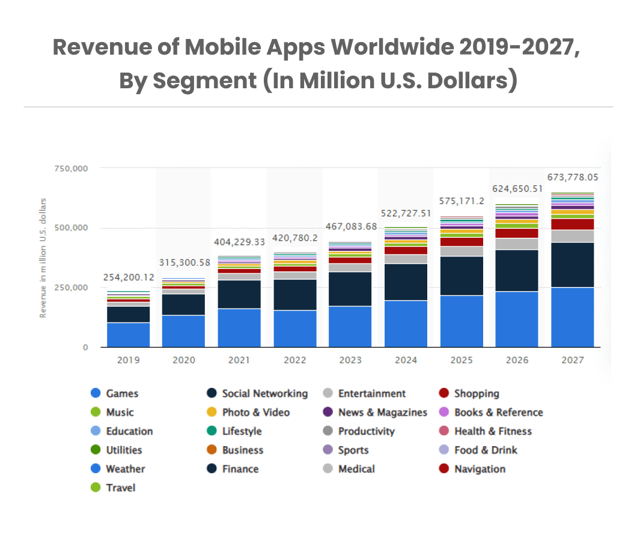Click the 500,000 y-axis tick label
This screenshot has height=550, width=637.
[x=71, y=228]
